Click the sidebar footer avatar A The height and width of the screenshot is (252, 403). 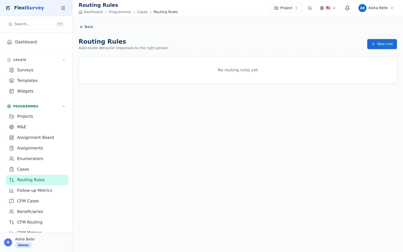pos(8,242)
